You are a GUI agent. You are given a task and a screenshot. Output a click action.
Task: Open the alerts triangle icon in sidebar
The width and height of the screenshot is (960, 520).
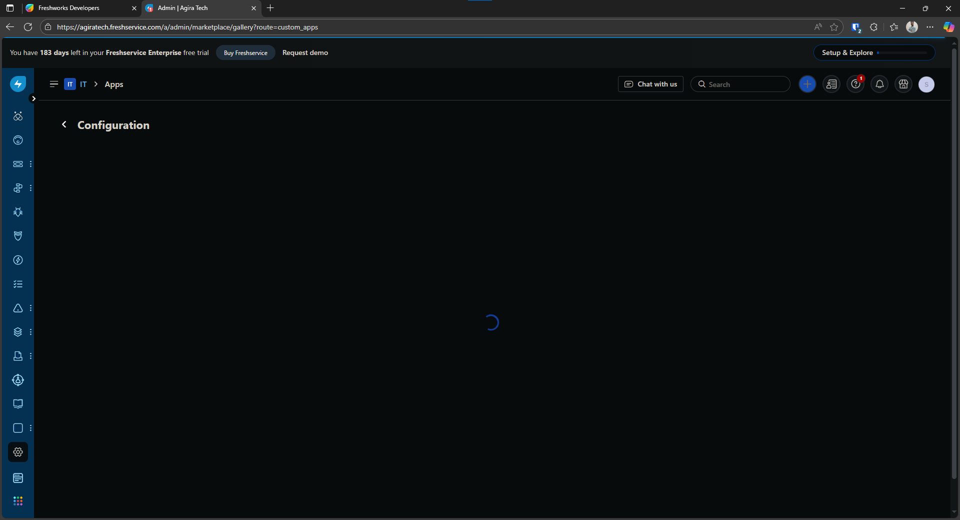tap(18, 308)
